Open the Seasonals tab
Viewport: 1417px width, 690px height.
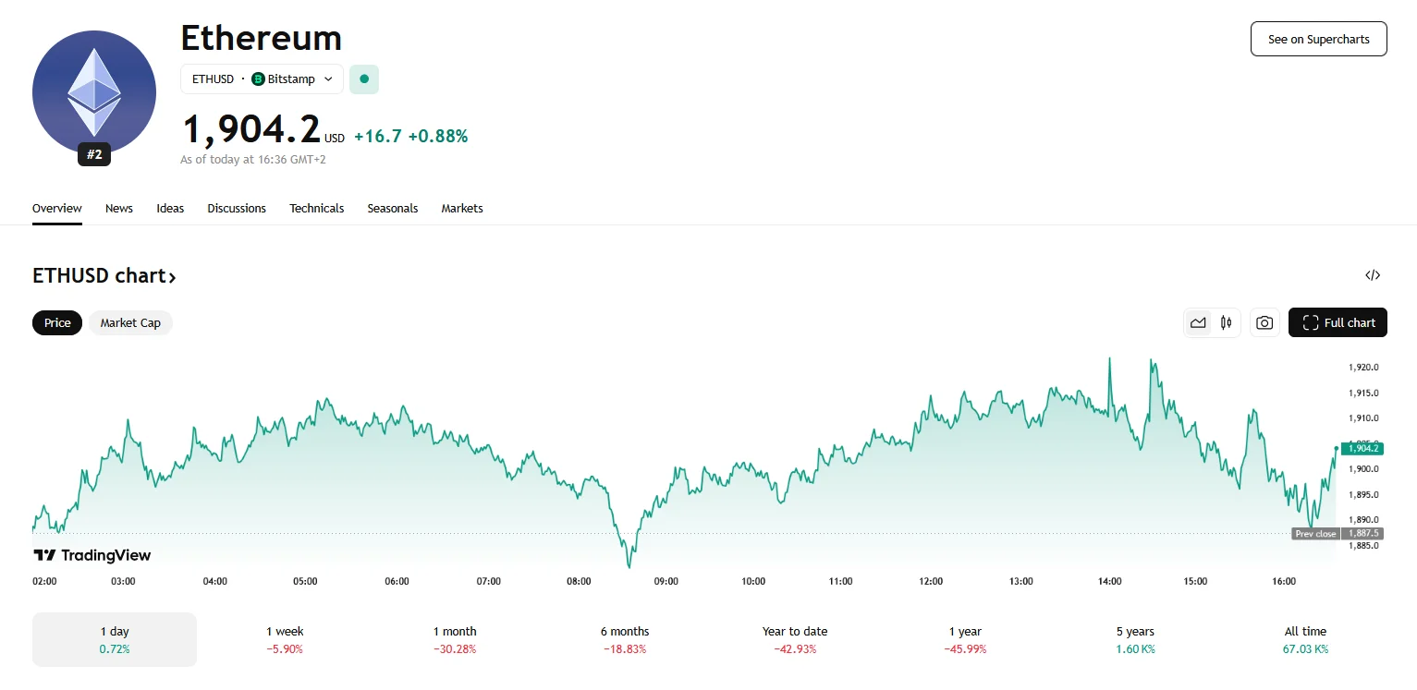click(393, 209)
